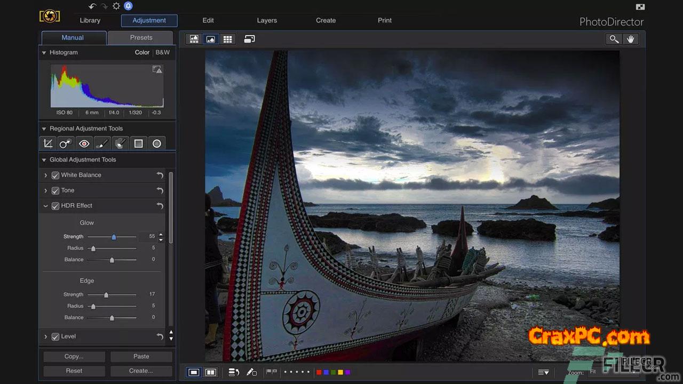
Task: Disable the HDR Effect checkbox
Action: [x=55, y=206]
